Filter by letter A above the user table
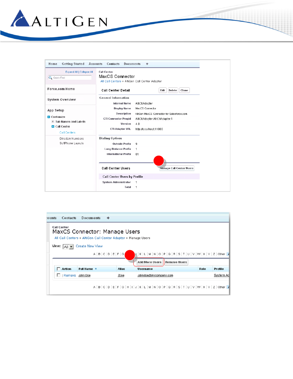This screenshot has height=379, width=293. [94, 254]
